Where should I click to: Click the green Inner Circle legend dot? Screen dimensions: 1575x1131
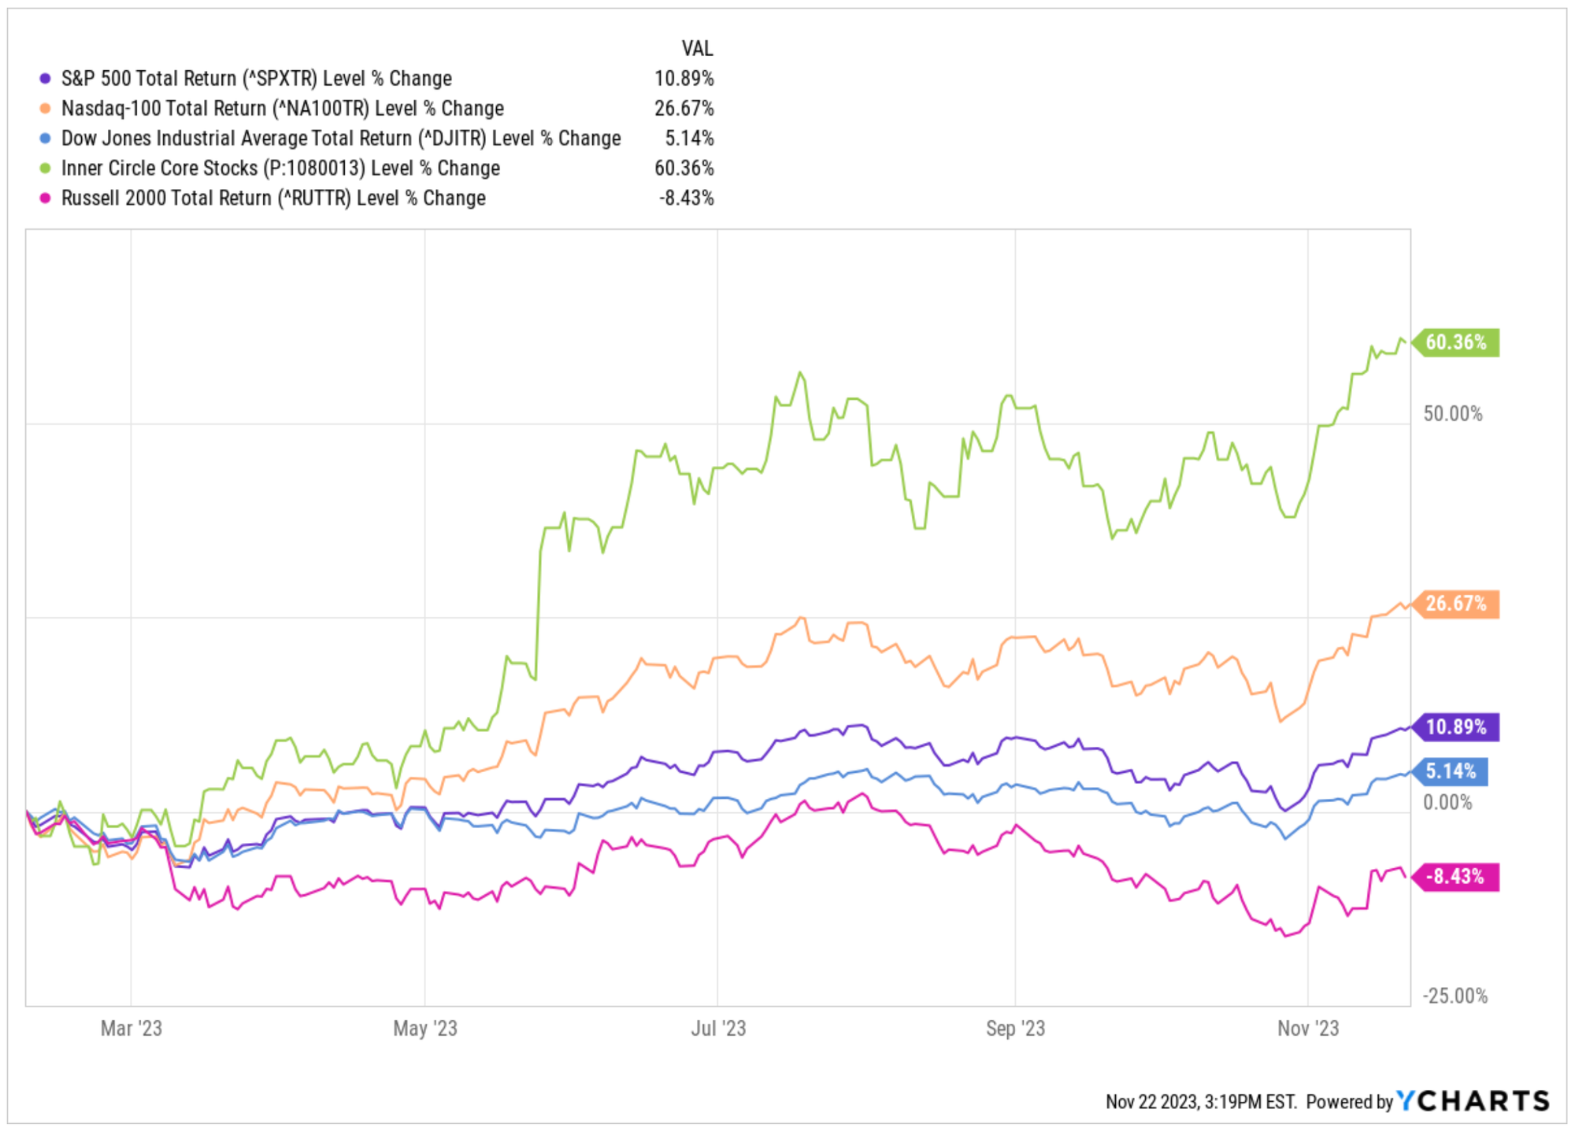coord(45,168)
